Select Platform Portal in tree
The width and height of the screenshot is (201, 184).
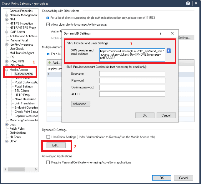tap(18, 40)
